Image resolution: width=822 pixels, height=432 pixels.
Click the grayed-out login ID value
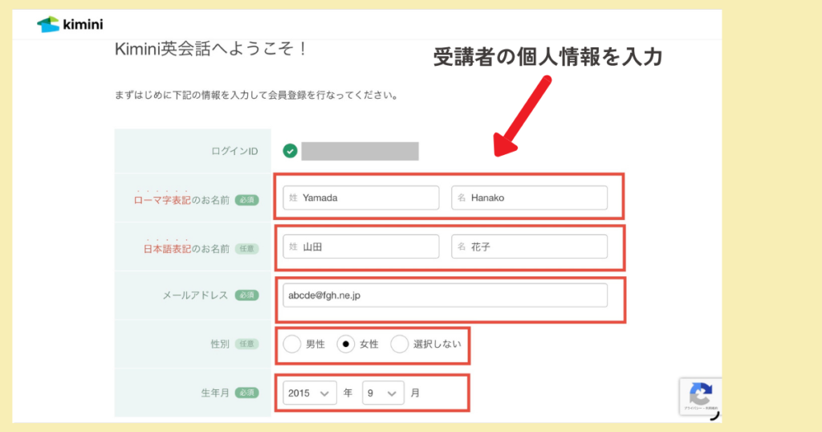[x=360, y=151]
